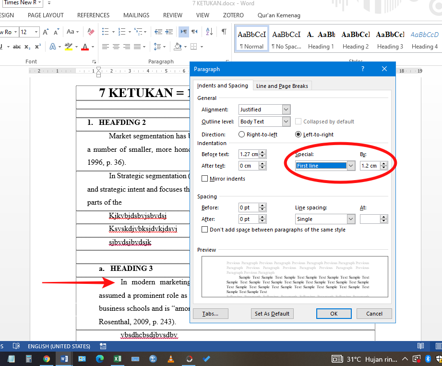Select the Right-to-left direction radio button
The height and width of the screenshot is (366, 442).
tap(241, 134)
